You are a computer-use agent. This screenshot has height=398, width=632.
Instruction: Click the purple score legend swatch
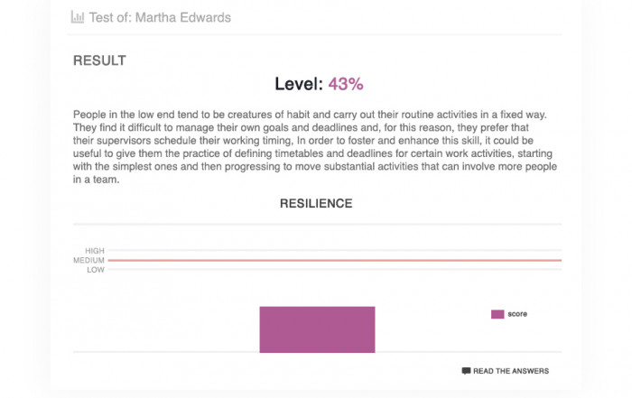497,314
